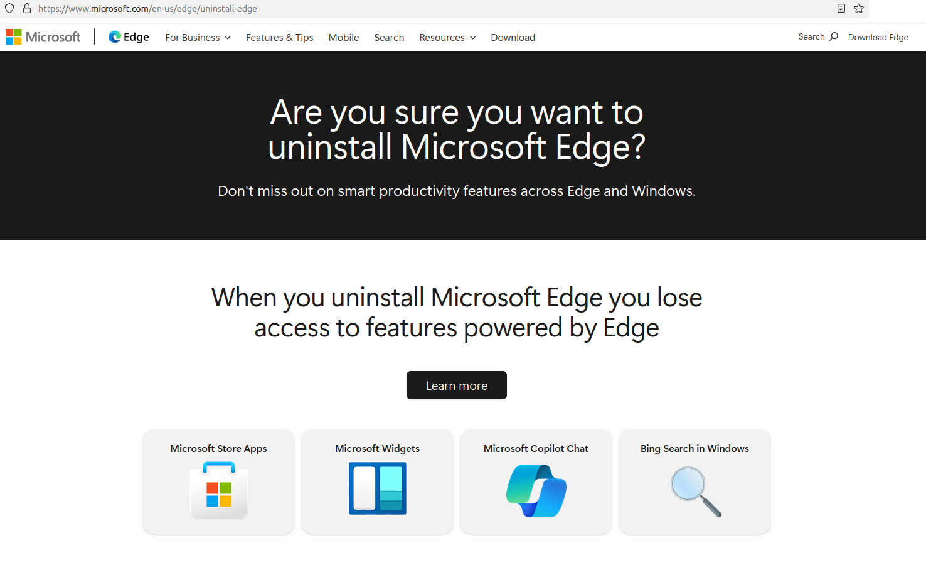Click the Microsoft Copilot ribbon icon
The image size is (926, 570).
tap(536, 491)
